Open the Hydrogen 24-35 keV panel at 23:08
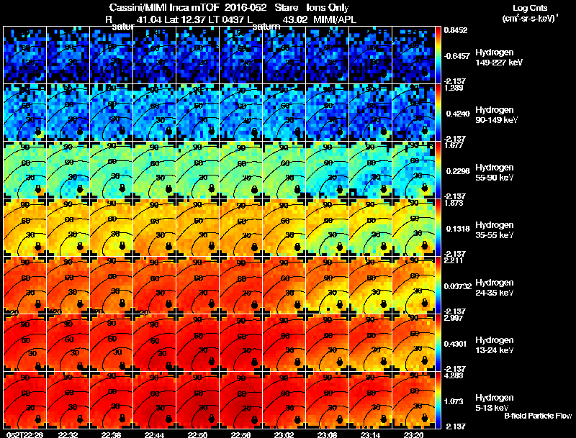576x438 pixels. (x=328, y=286)
